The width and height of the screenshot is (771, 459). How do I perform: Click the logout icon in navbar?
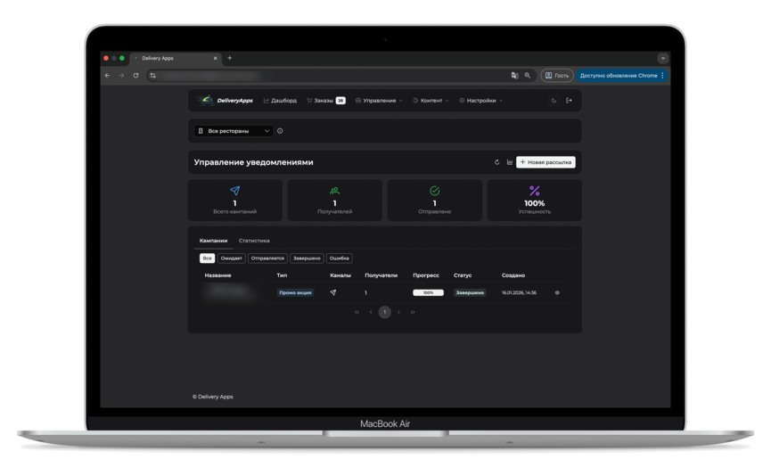point(570,101)
